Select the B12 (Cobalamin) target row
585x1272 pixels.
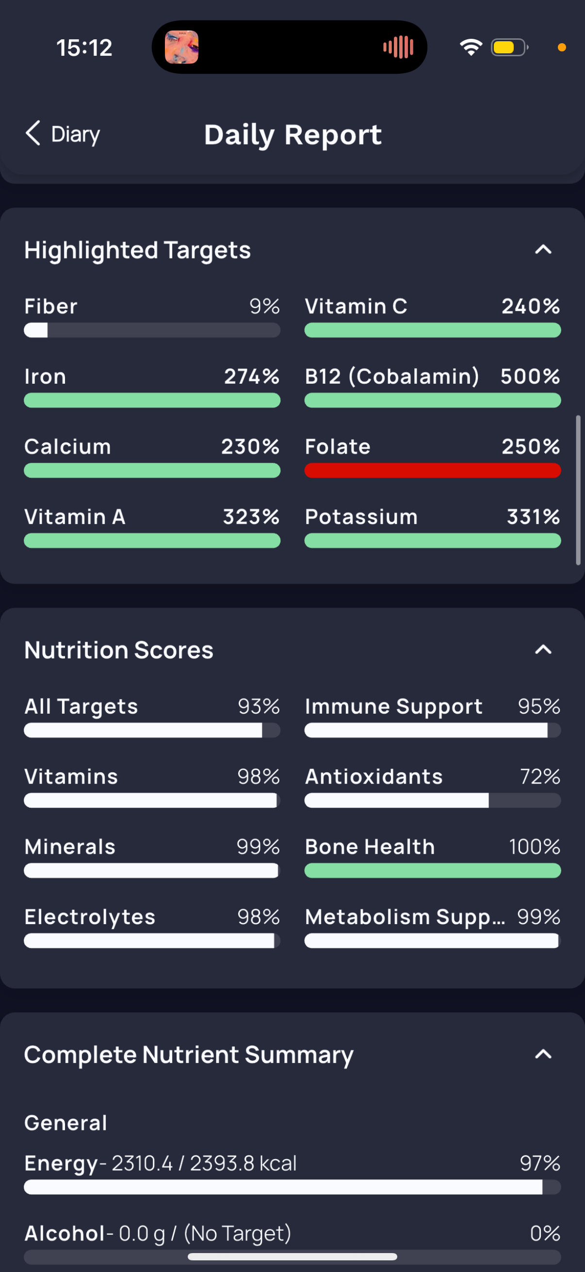(x=433, y=387)
